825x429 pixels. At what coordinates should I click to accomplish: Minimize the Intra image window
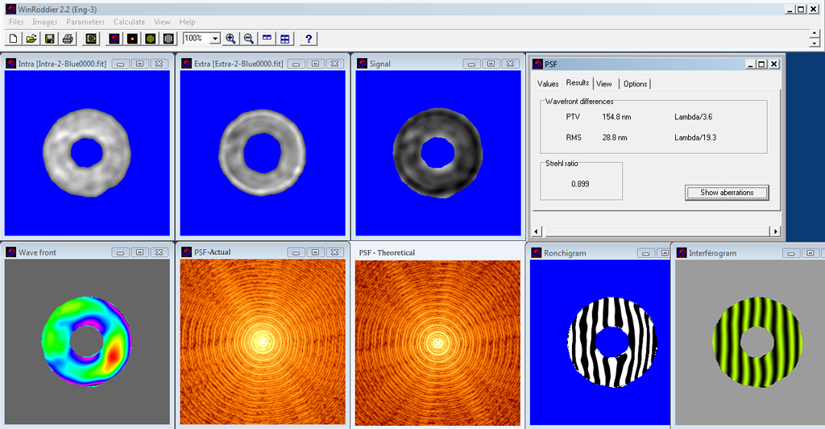pyautogui.click(x=121, y=64)
